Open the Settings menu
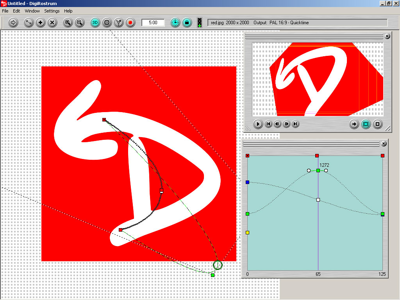Screen dimensions: 400x300 pyautogui.click(x=52, y=11)
